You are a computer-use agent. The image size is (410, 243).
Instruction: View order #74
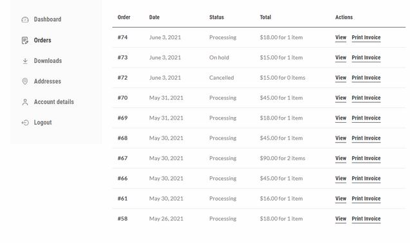[340, 37]
